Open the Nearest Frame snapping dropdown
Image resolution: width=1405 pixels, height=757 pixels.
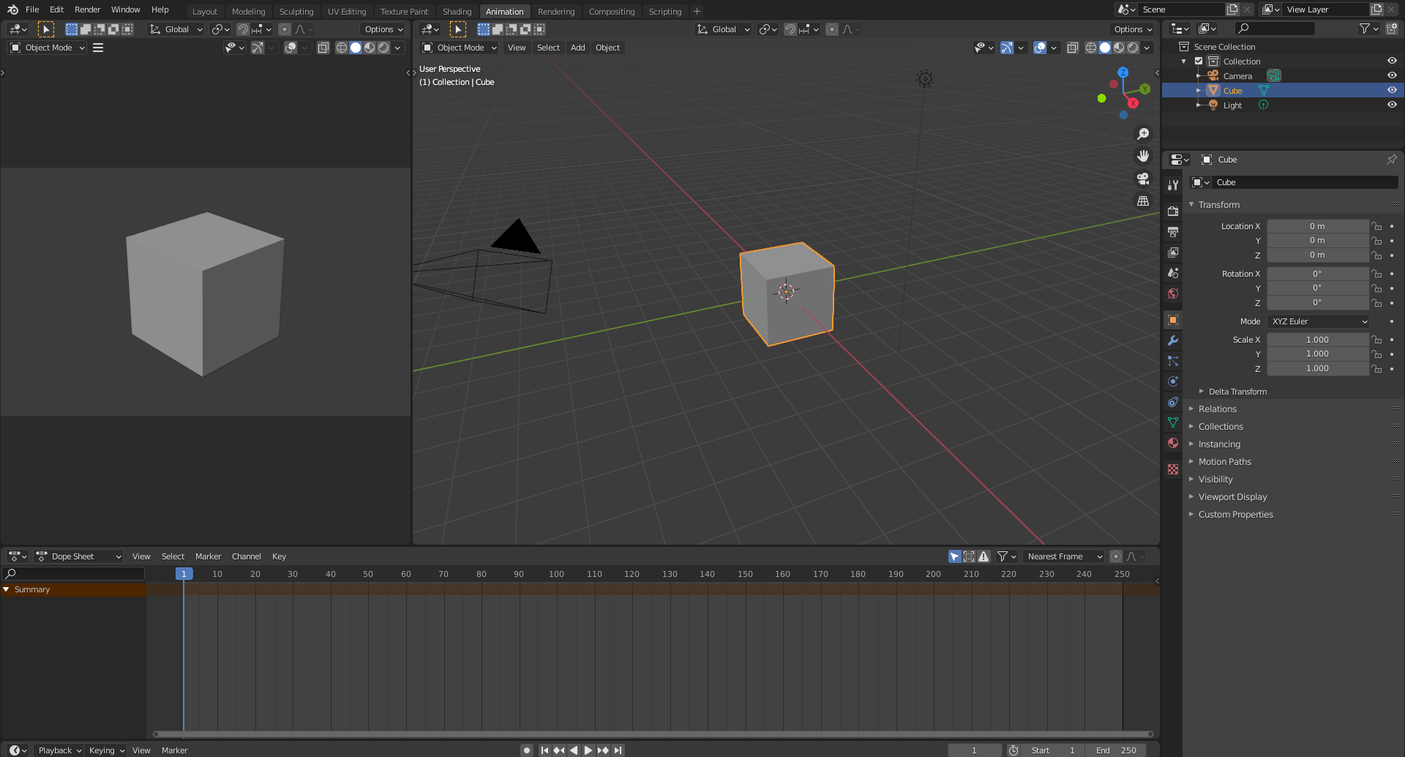pos(1063,556)
